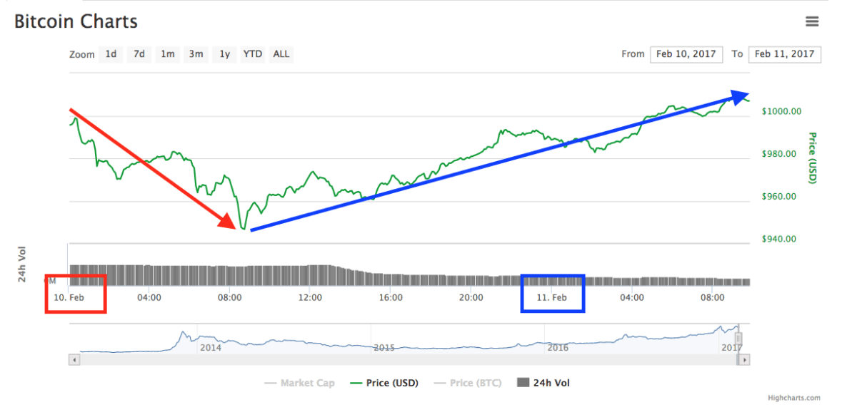
Task: Click the 24h Vol axis title
Action: click(23, 264)
